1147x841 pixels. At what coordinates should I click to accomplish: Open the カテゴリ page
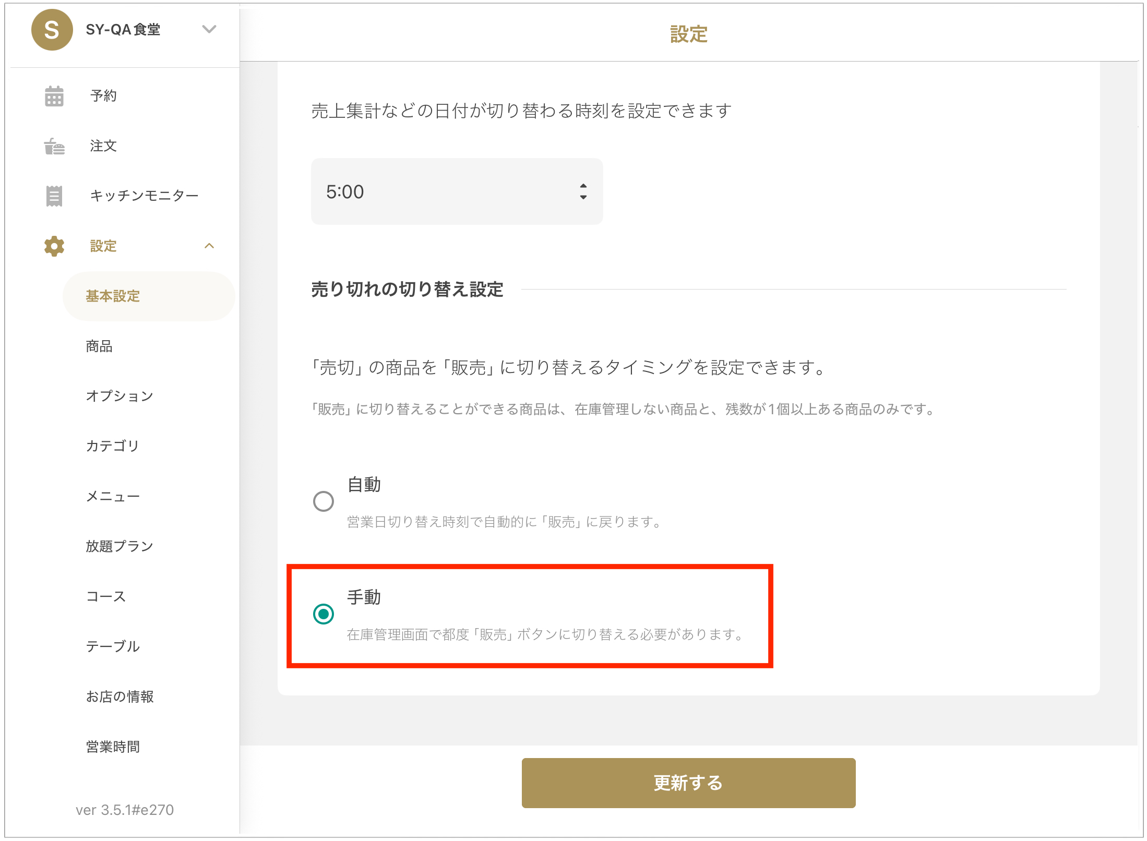pos(113,447)
